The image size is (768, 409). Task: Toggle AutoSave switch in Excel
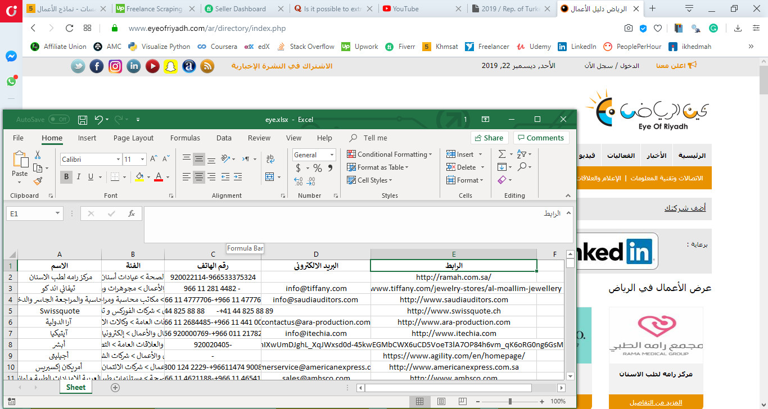(59, 120)
